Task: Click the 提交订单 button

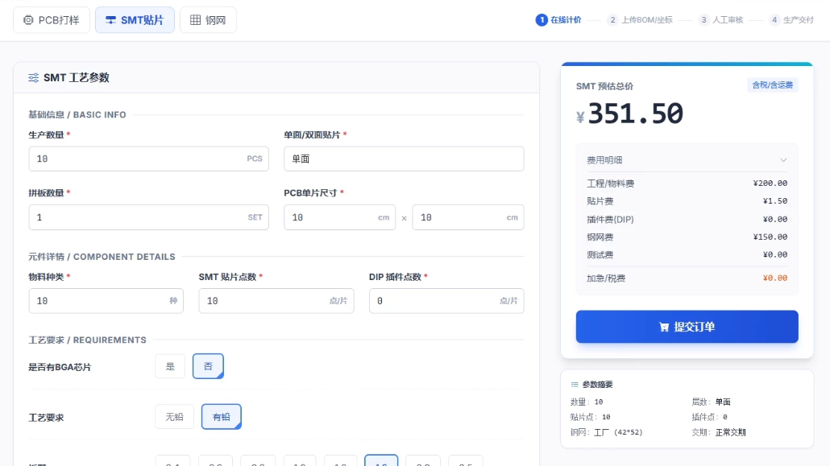Action: click(687, 327)
